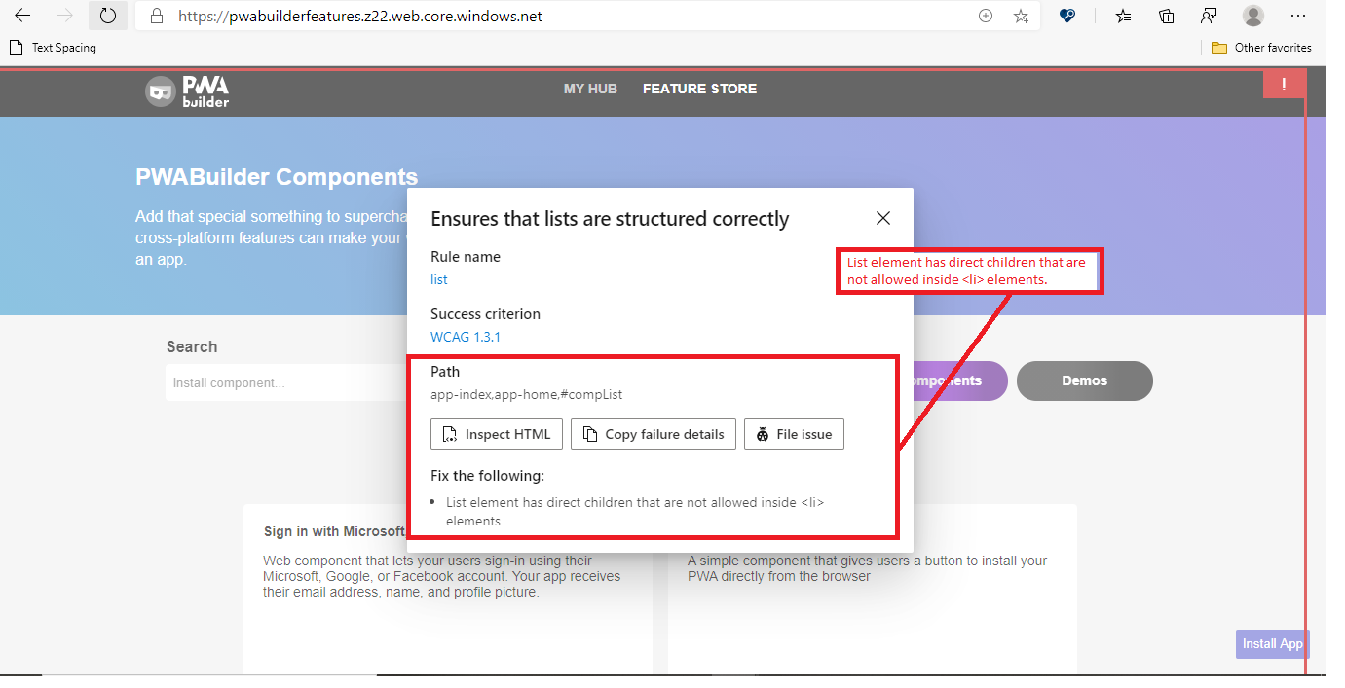
Task: Click the Install App button
Action: 1272,643
